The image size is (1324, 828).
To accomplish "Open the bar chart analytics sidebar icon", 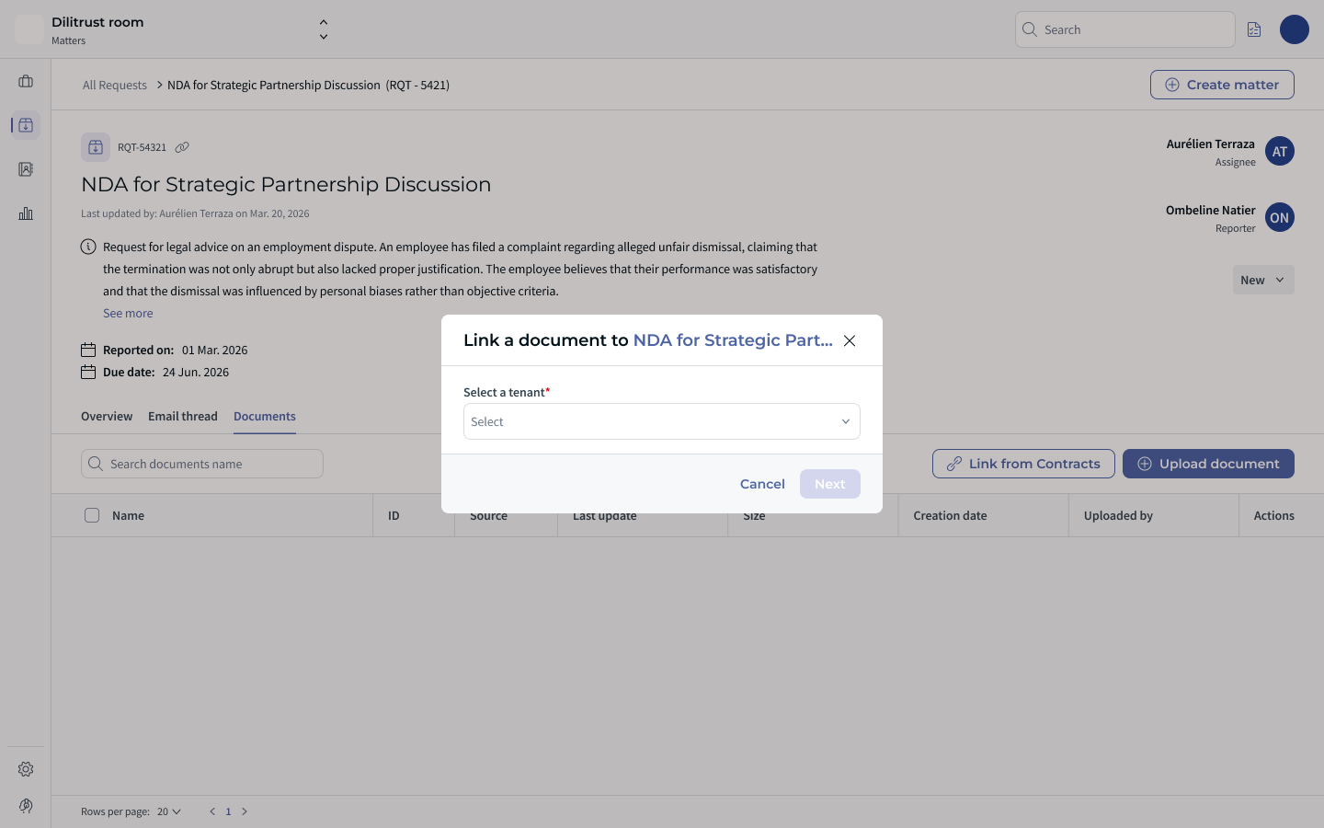I will tap(26, 213).
